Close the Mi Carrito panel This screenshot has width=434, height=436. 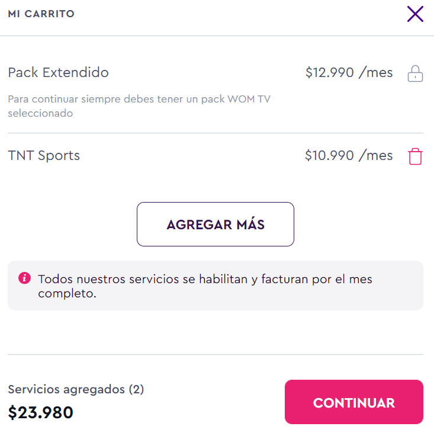[415, 14]
